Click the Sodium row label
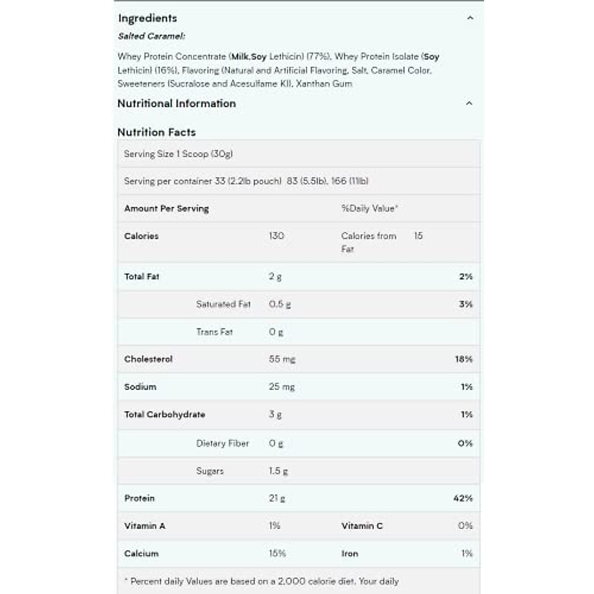The width and height of the screenshot is (594, 594). (x=140, y=387)
